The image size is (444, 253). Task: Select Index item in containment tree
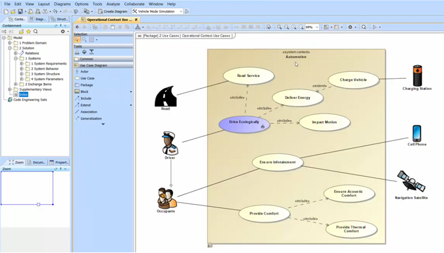pyautogui.click(x=24, y=95)
